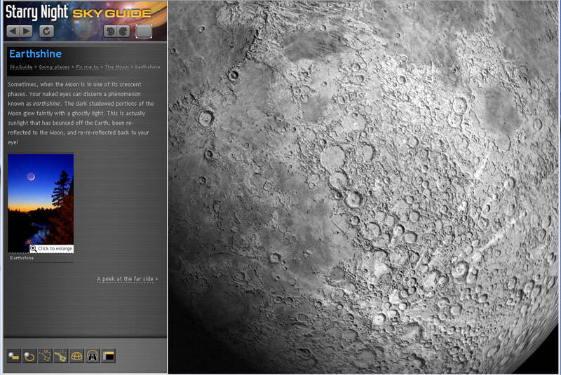The height and width of the screenshot is (375, 561).
Task: Toggle the constellation stick figures icon
Action: pos(45,356)
